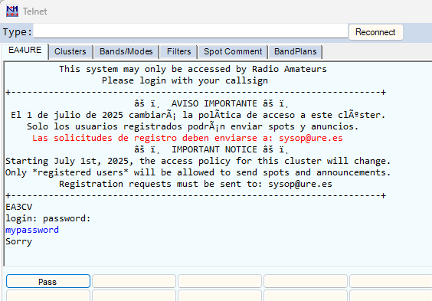This screenshot has height=301, width=432.
Task: Select the EA4URE tab
Action: point(25,51)
